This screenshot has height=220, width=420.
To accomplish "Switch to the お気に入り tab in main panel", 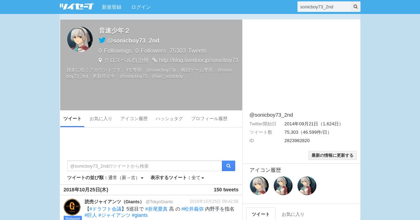I will pos(101,119).
